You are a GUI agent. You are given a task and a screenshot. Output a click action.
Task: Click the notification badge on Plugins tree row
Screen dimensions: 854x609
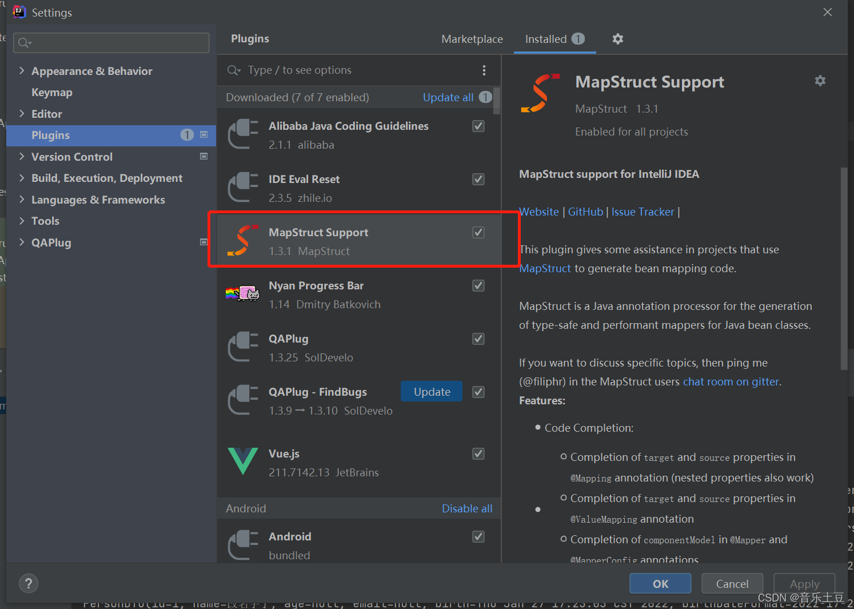coord(187,134)
